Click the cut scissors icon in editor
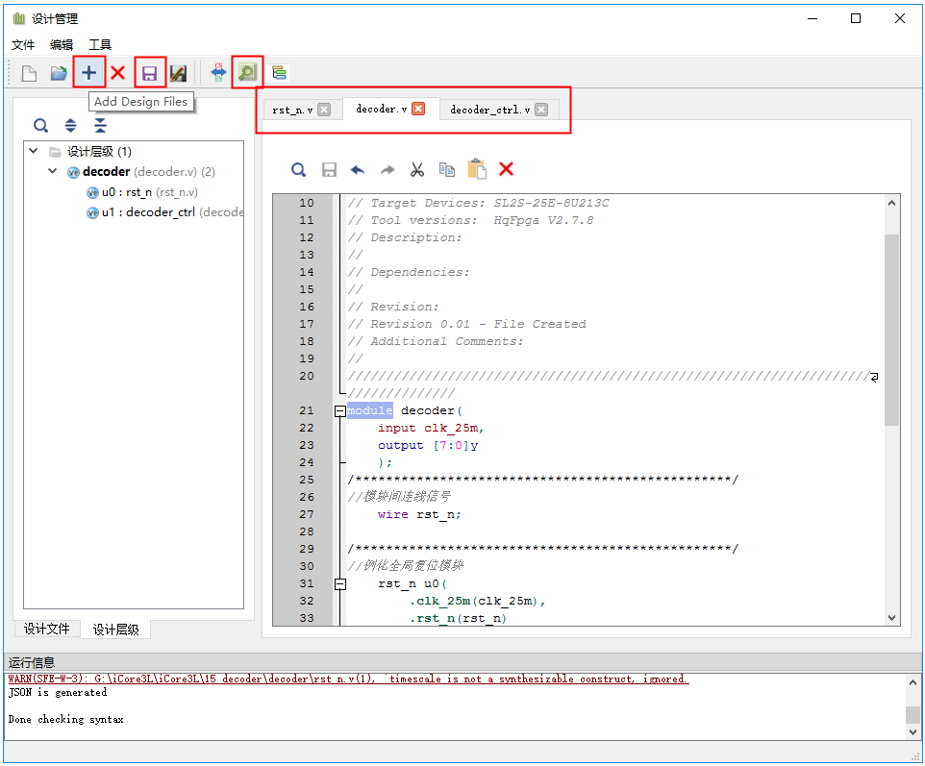The height and width of the screenshot is (766, 925). (x=416, y=170)
